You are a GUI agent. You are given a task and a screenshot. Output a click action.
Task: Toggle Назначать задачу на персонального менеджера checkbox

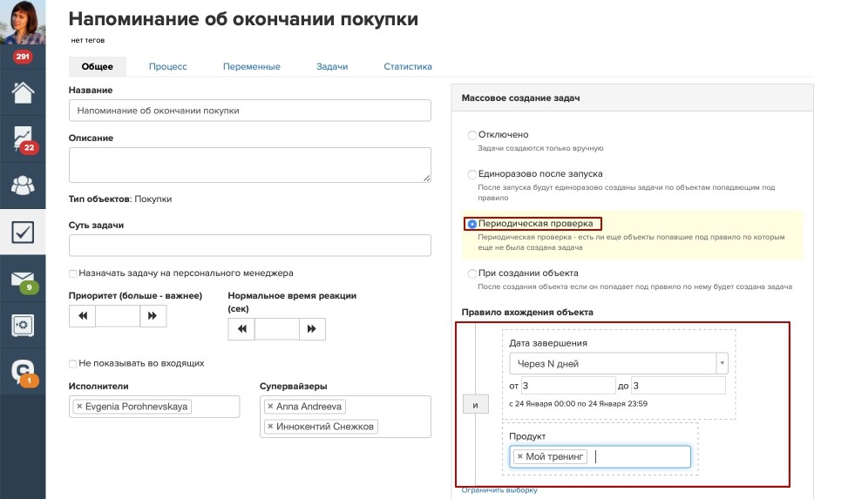(72, 273)
